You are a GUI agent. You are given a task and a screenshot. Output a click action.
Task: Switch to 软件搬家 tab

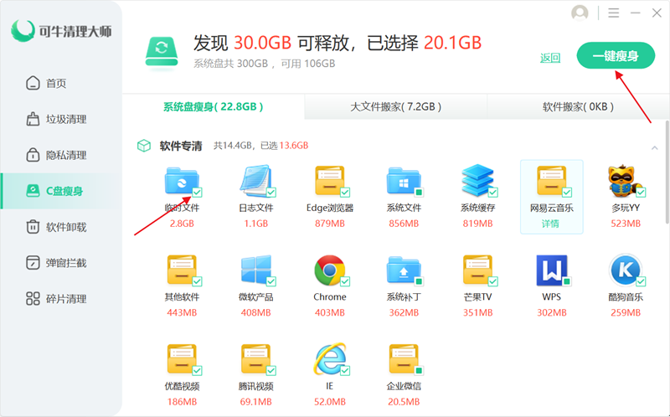[578, 106]
